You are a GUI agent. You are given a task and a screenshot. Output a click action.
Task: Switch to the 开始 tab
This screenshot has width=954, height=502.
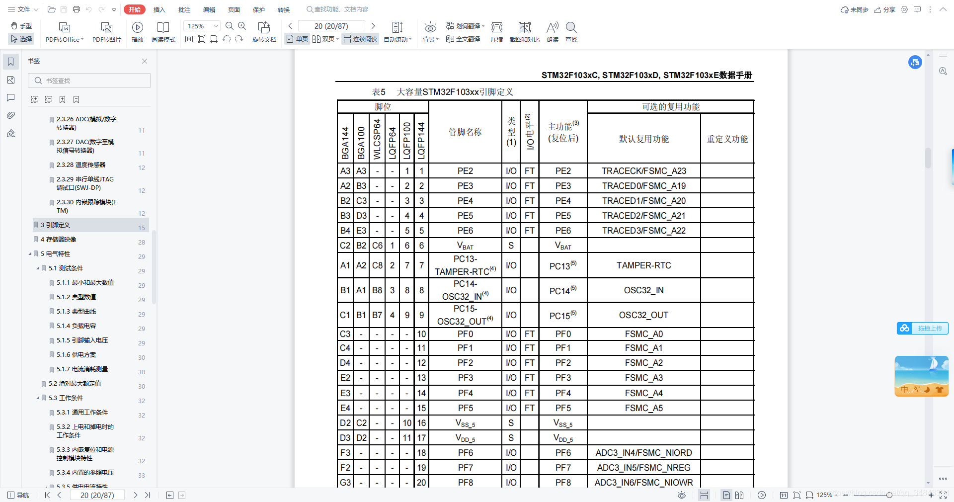[134, 9]
